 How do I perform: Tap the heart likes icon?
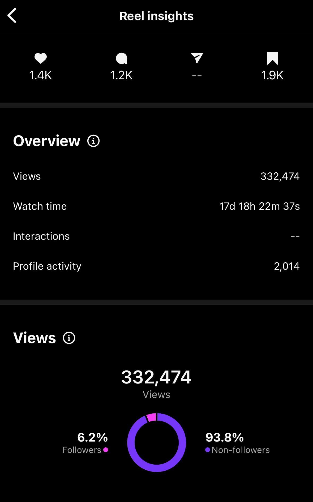pyautogui.click(x=41, y=58)
